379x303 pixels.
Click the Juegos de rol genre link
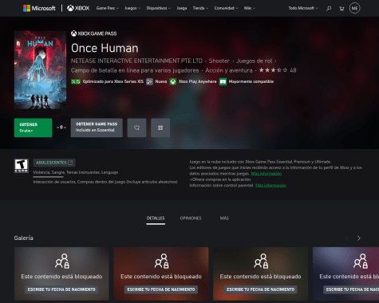[255, 61]
